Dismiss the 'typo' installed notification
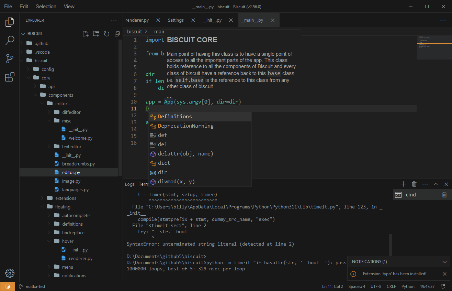 point(444,274)
